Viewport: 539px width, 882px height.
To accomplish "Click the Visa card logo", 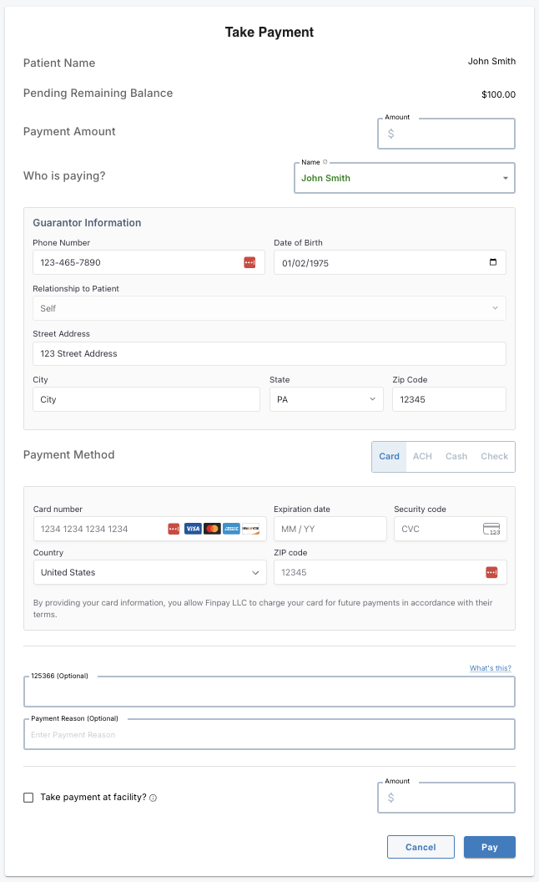I will click(193, 529).
